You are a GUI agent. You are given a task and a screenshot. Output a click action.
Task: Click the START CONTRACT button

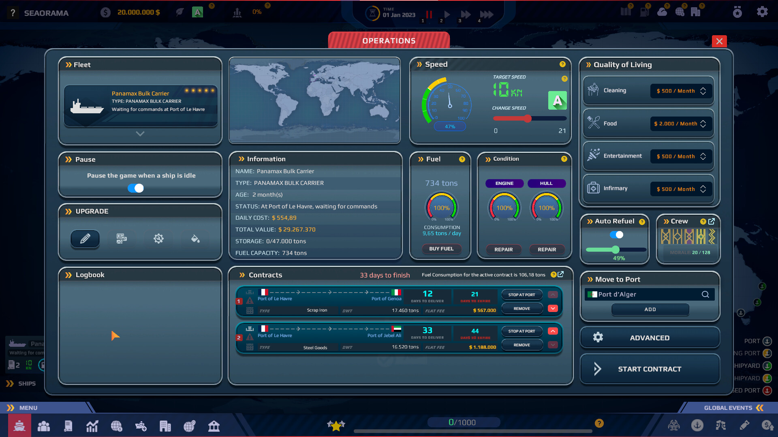pyautogui.click(x=649, y=369)
